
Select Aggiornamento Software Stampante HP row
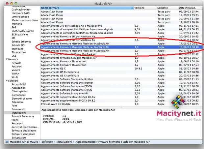[121, 94]
